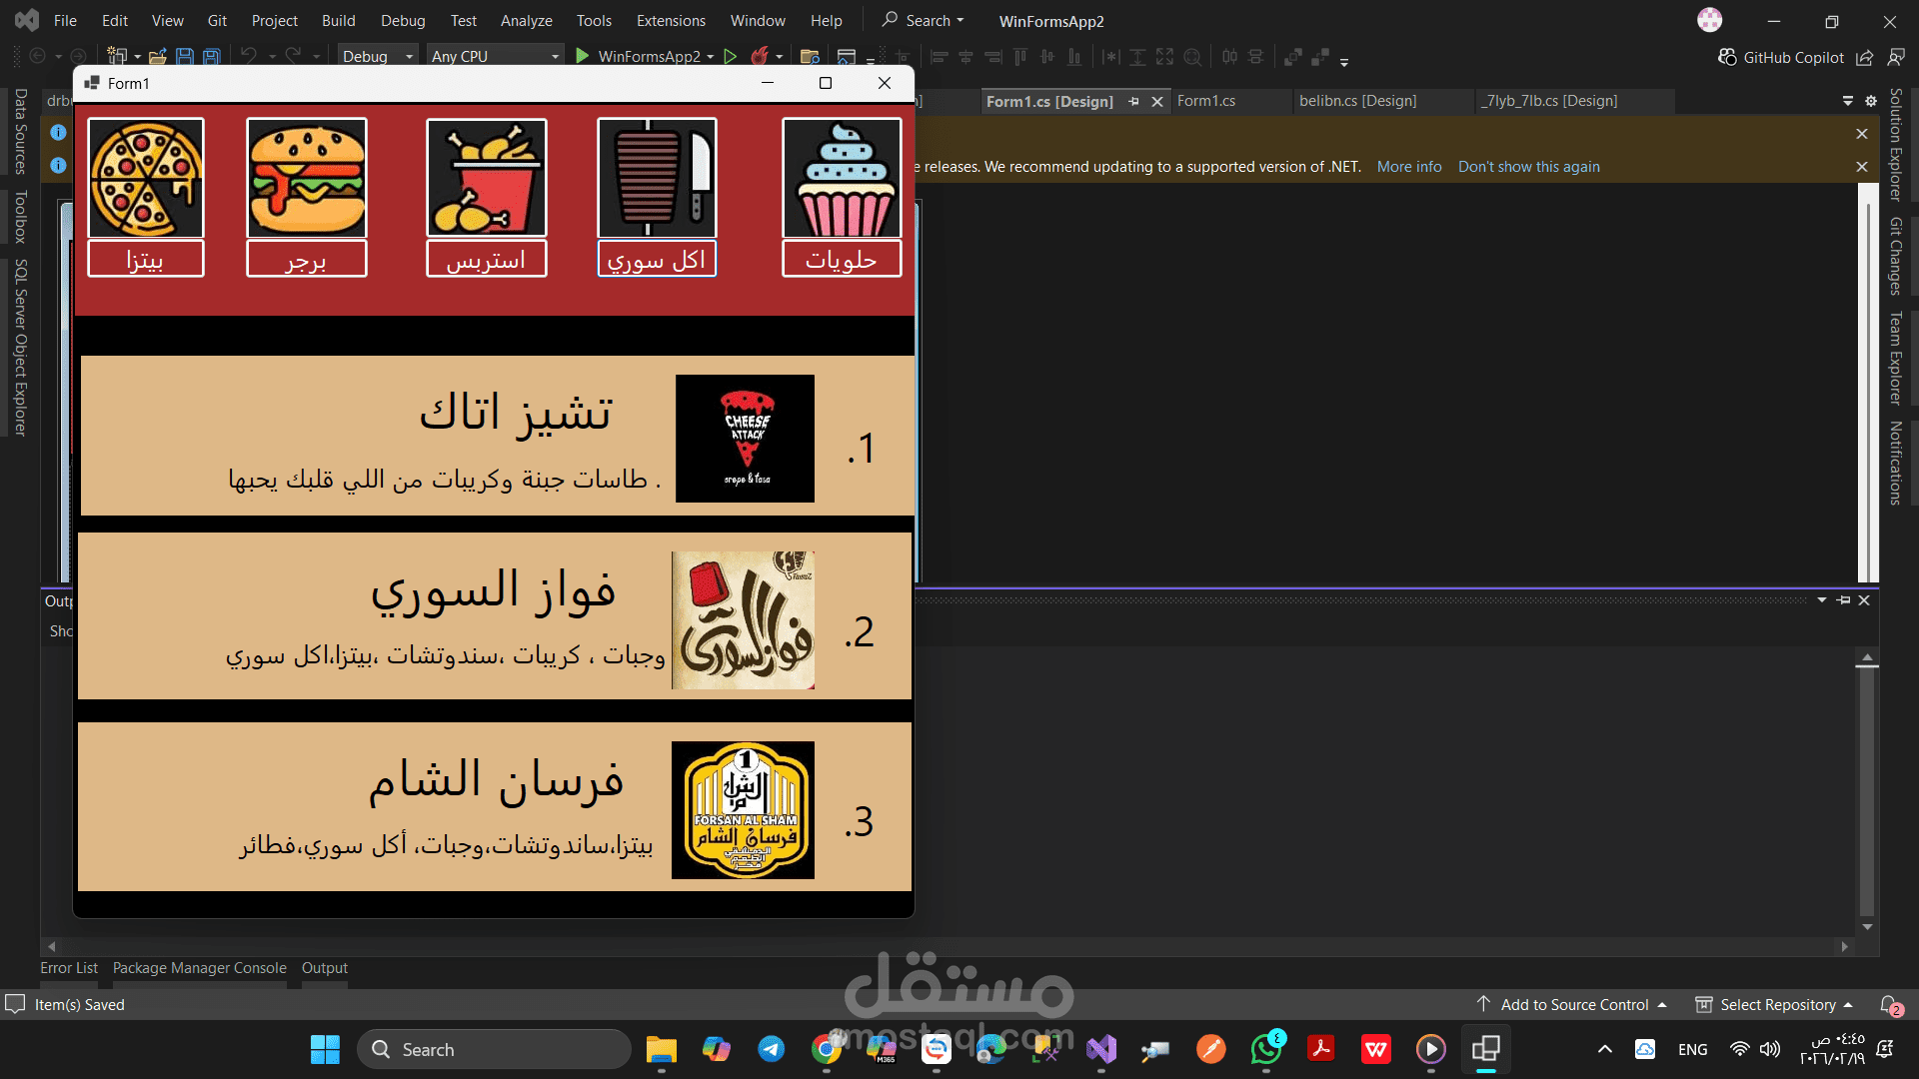The width and height of the screenshot is (1919, 1079).
Task: Toggle auto-hide pin on the Output panel
Action: click(x=1844, y=600)
